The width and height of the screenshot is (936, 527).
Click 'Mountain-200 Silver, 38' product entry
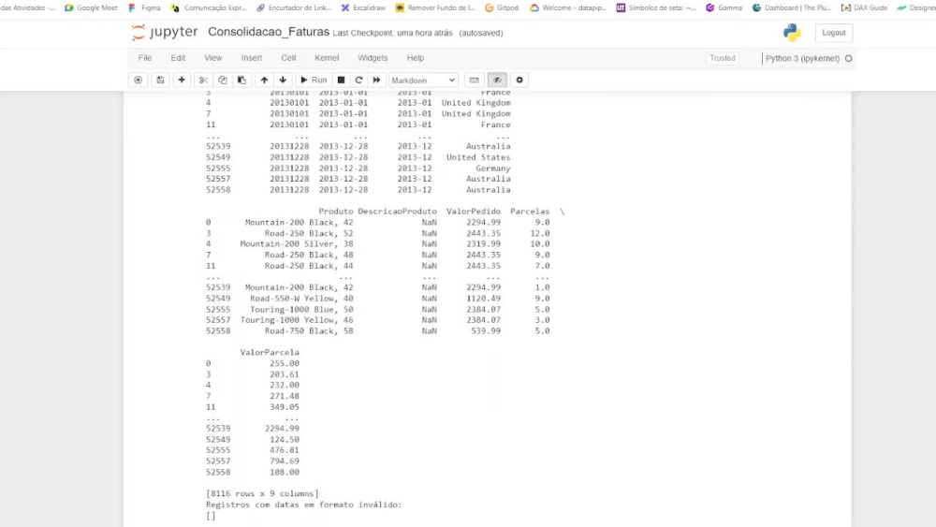(297, 244)
